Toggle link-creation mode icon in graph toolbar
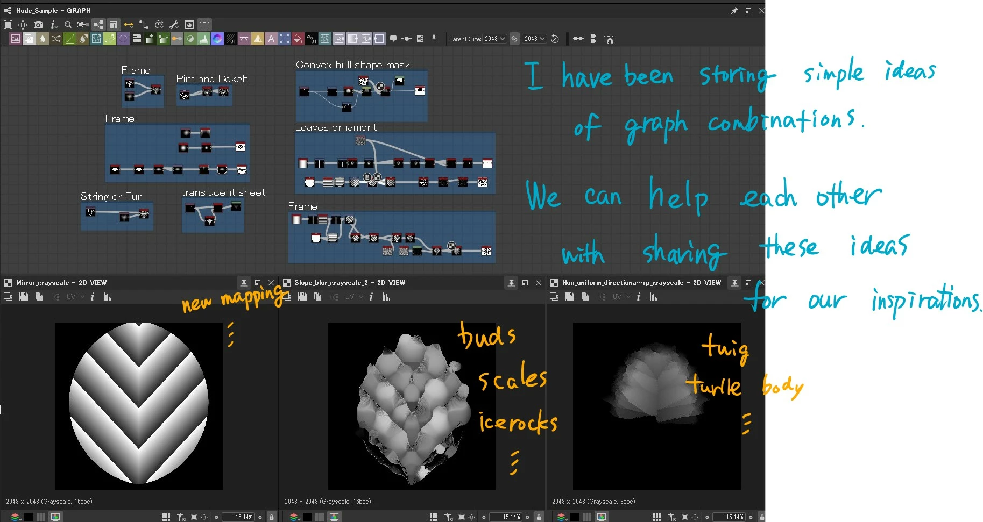This screenshot has width=983, height=522. 144,25
